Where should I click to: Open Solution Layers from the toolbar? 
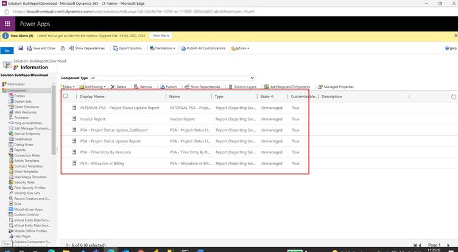(244, 87)
